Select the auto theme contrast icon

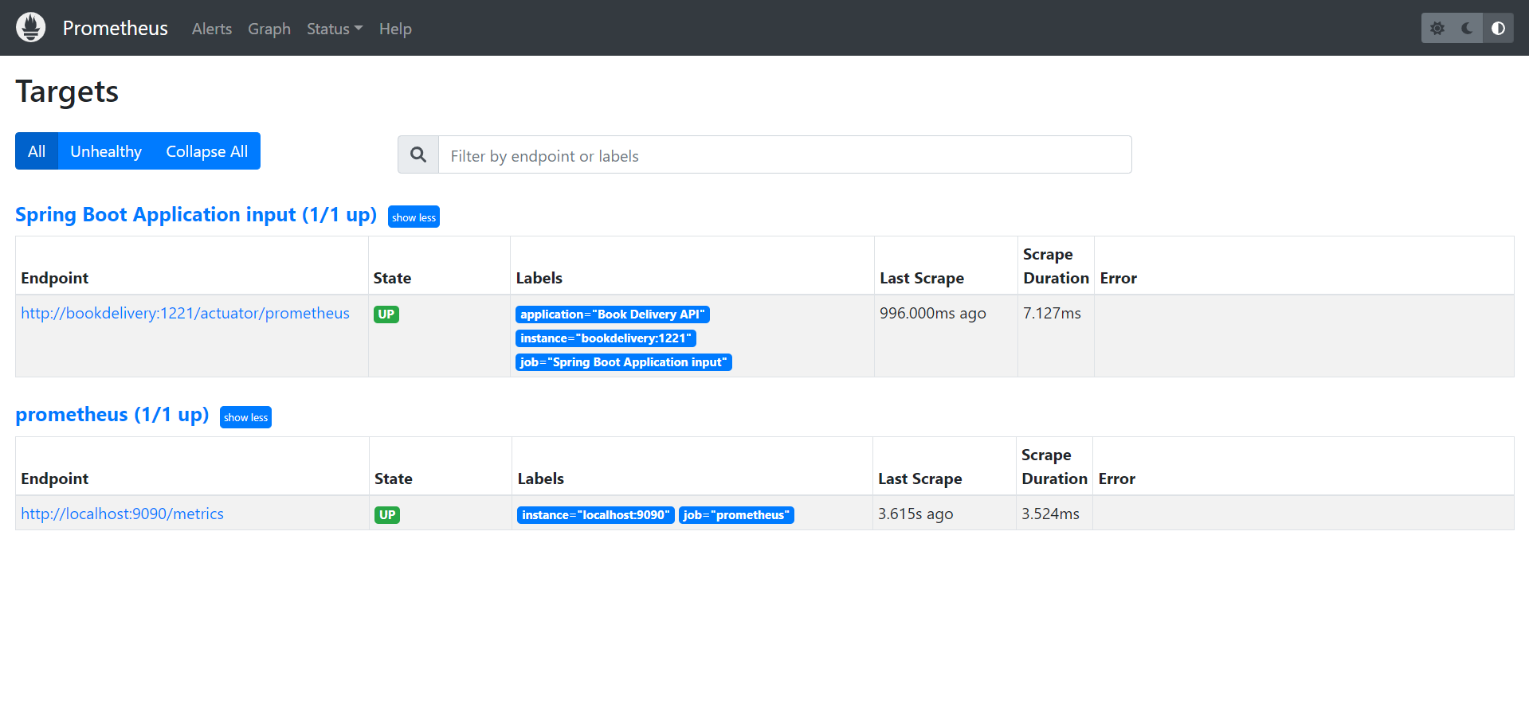[x=1498, y=28]
